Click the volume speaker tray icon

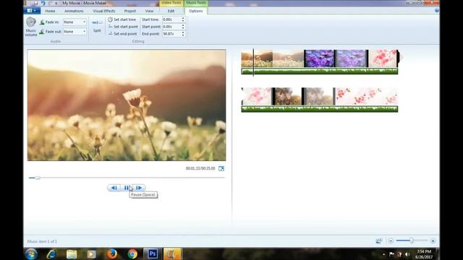click(x=407, y=254)
